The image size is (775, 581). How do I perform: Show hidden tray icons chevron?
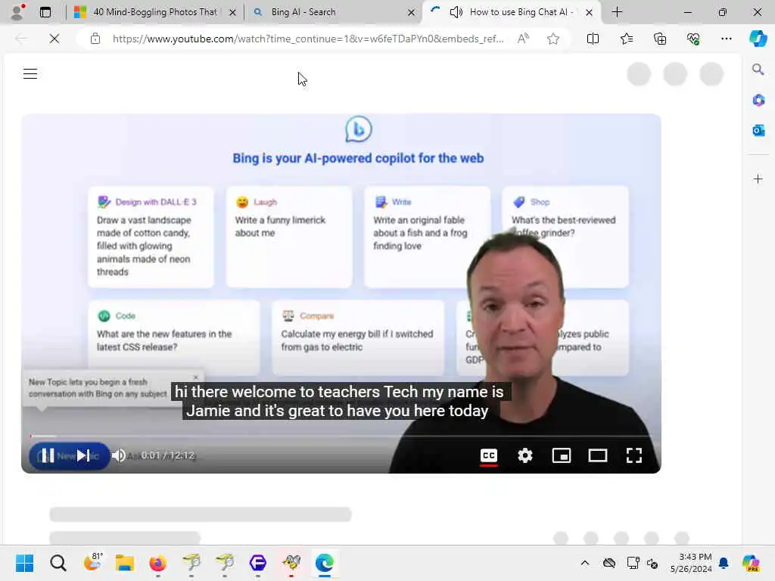585,563
